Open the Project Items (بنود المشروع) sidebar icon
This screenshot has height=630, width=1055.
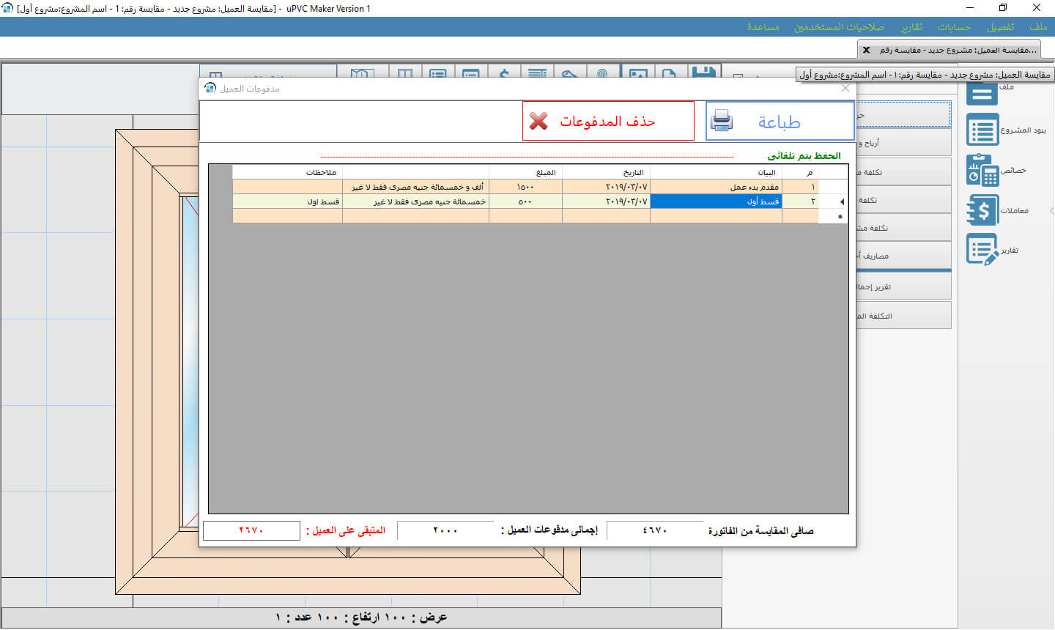(982, 130)
